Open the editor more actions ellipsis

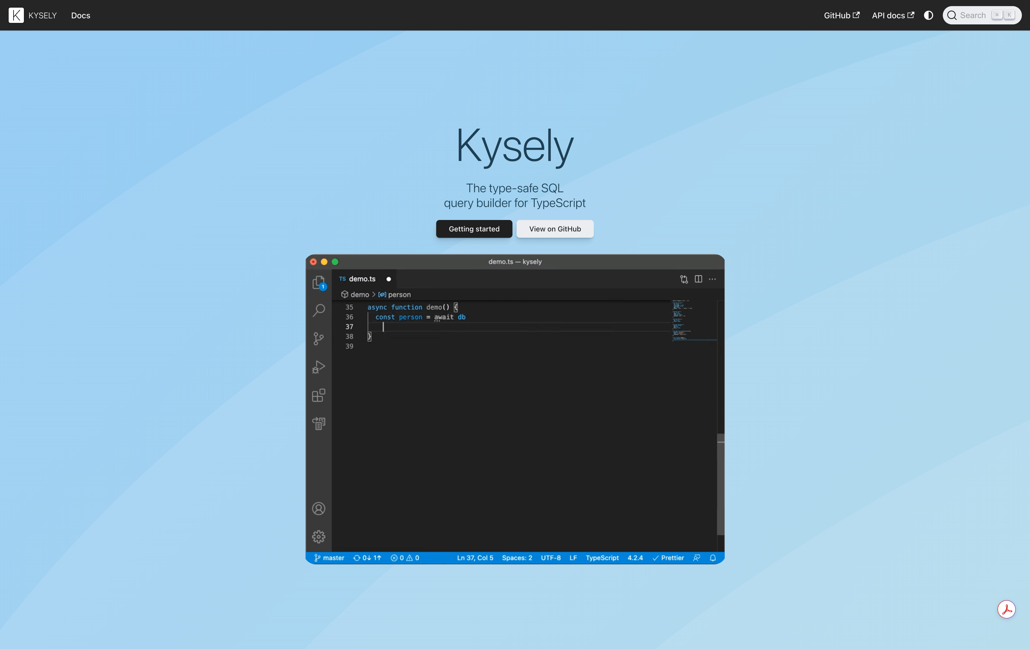[x=712, y=279]
